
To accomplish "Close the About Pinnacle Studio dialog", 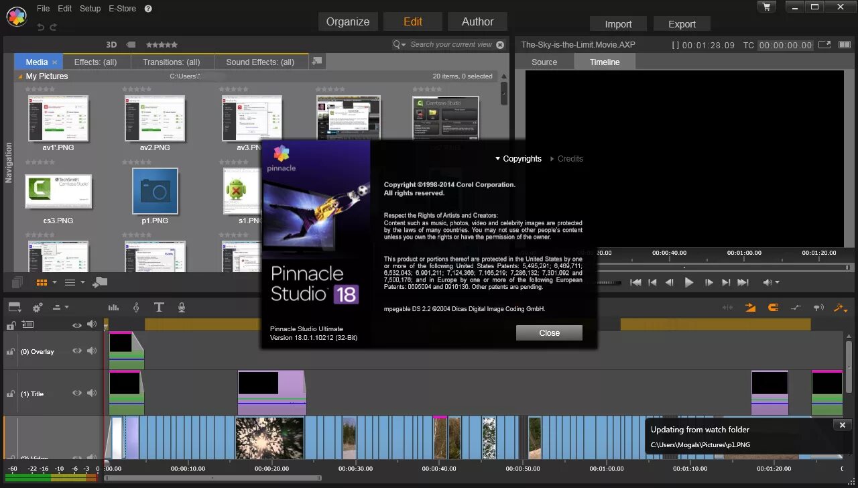I will point(549,332).
